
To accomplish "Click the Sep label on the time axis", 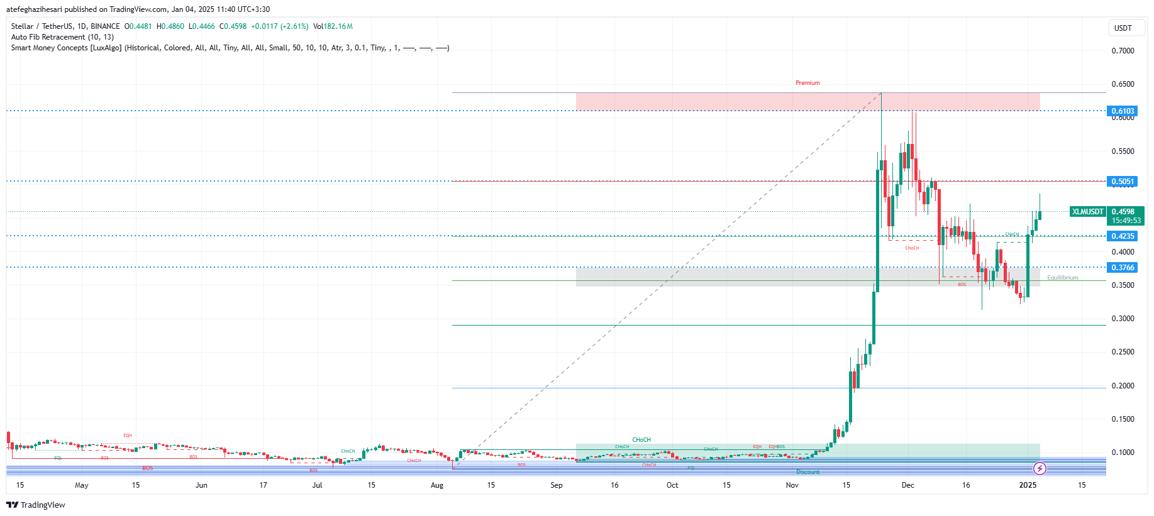I will point(557,485).
